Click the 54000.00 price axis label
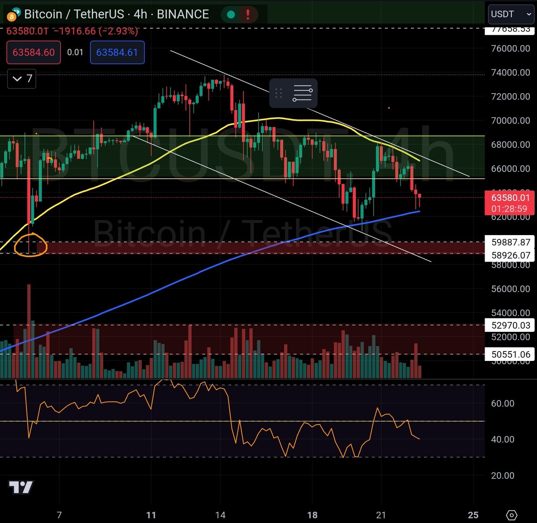This screenshot has height=523, width=537. point(511,313)
